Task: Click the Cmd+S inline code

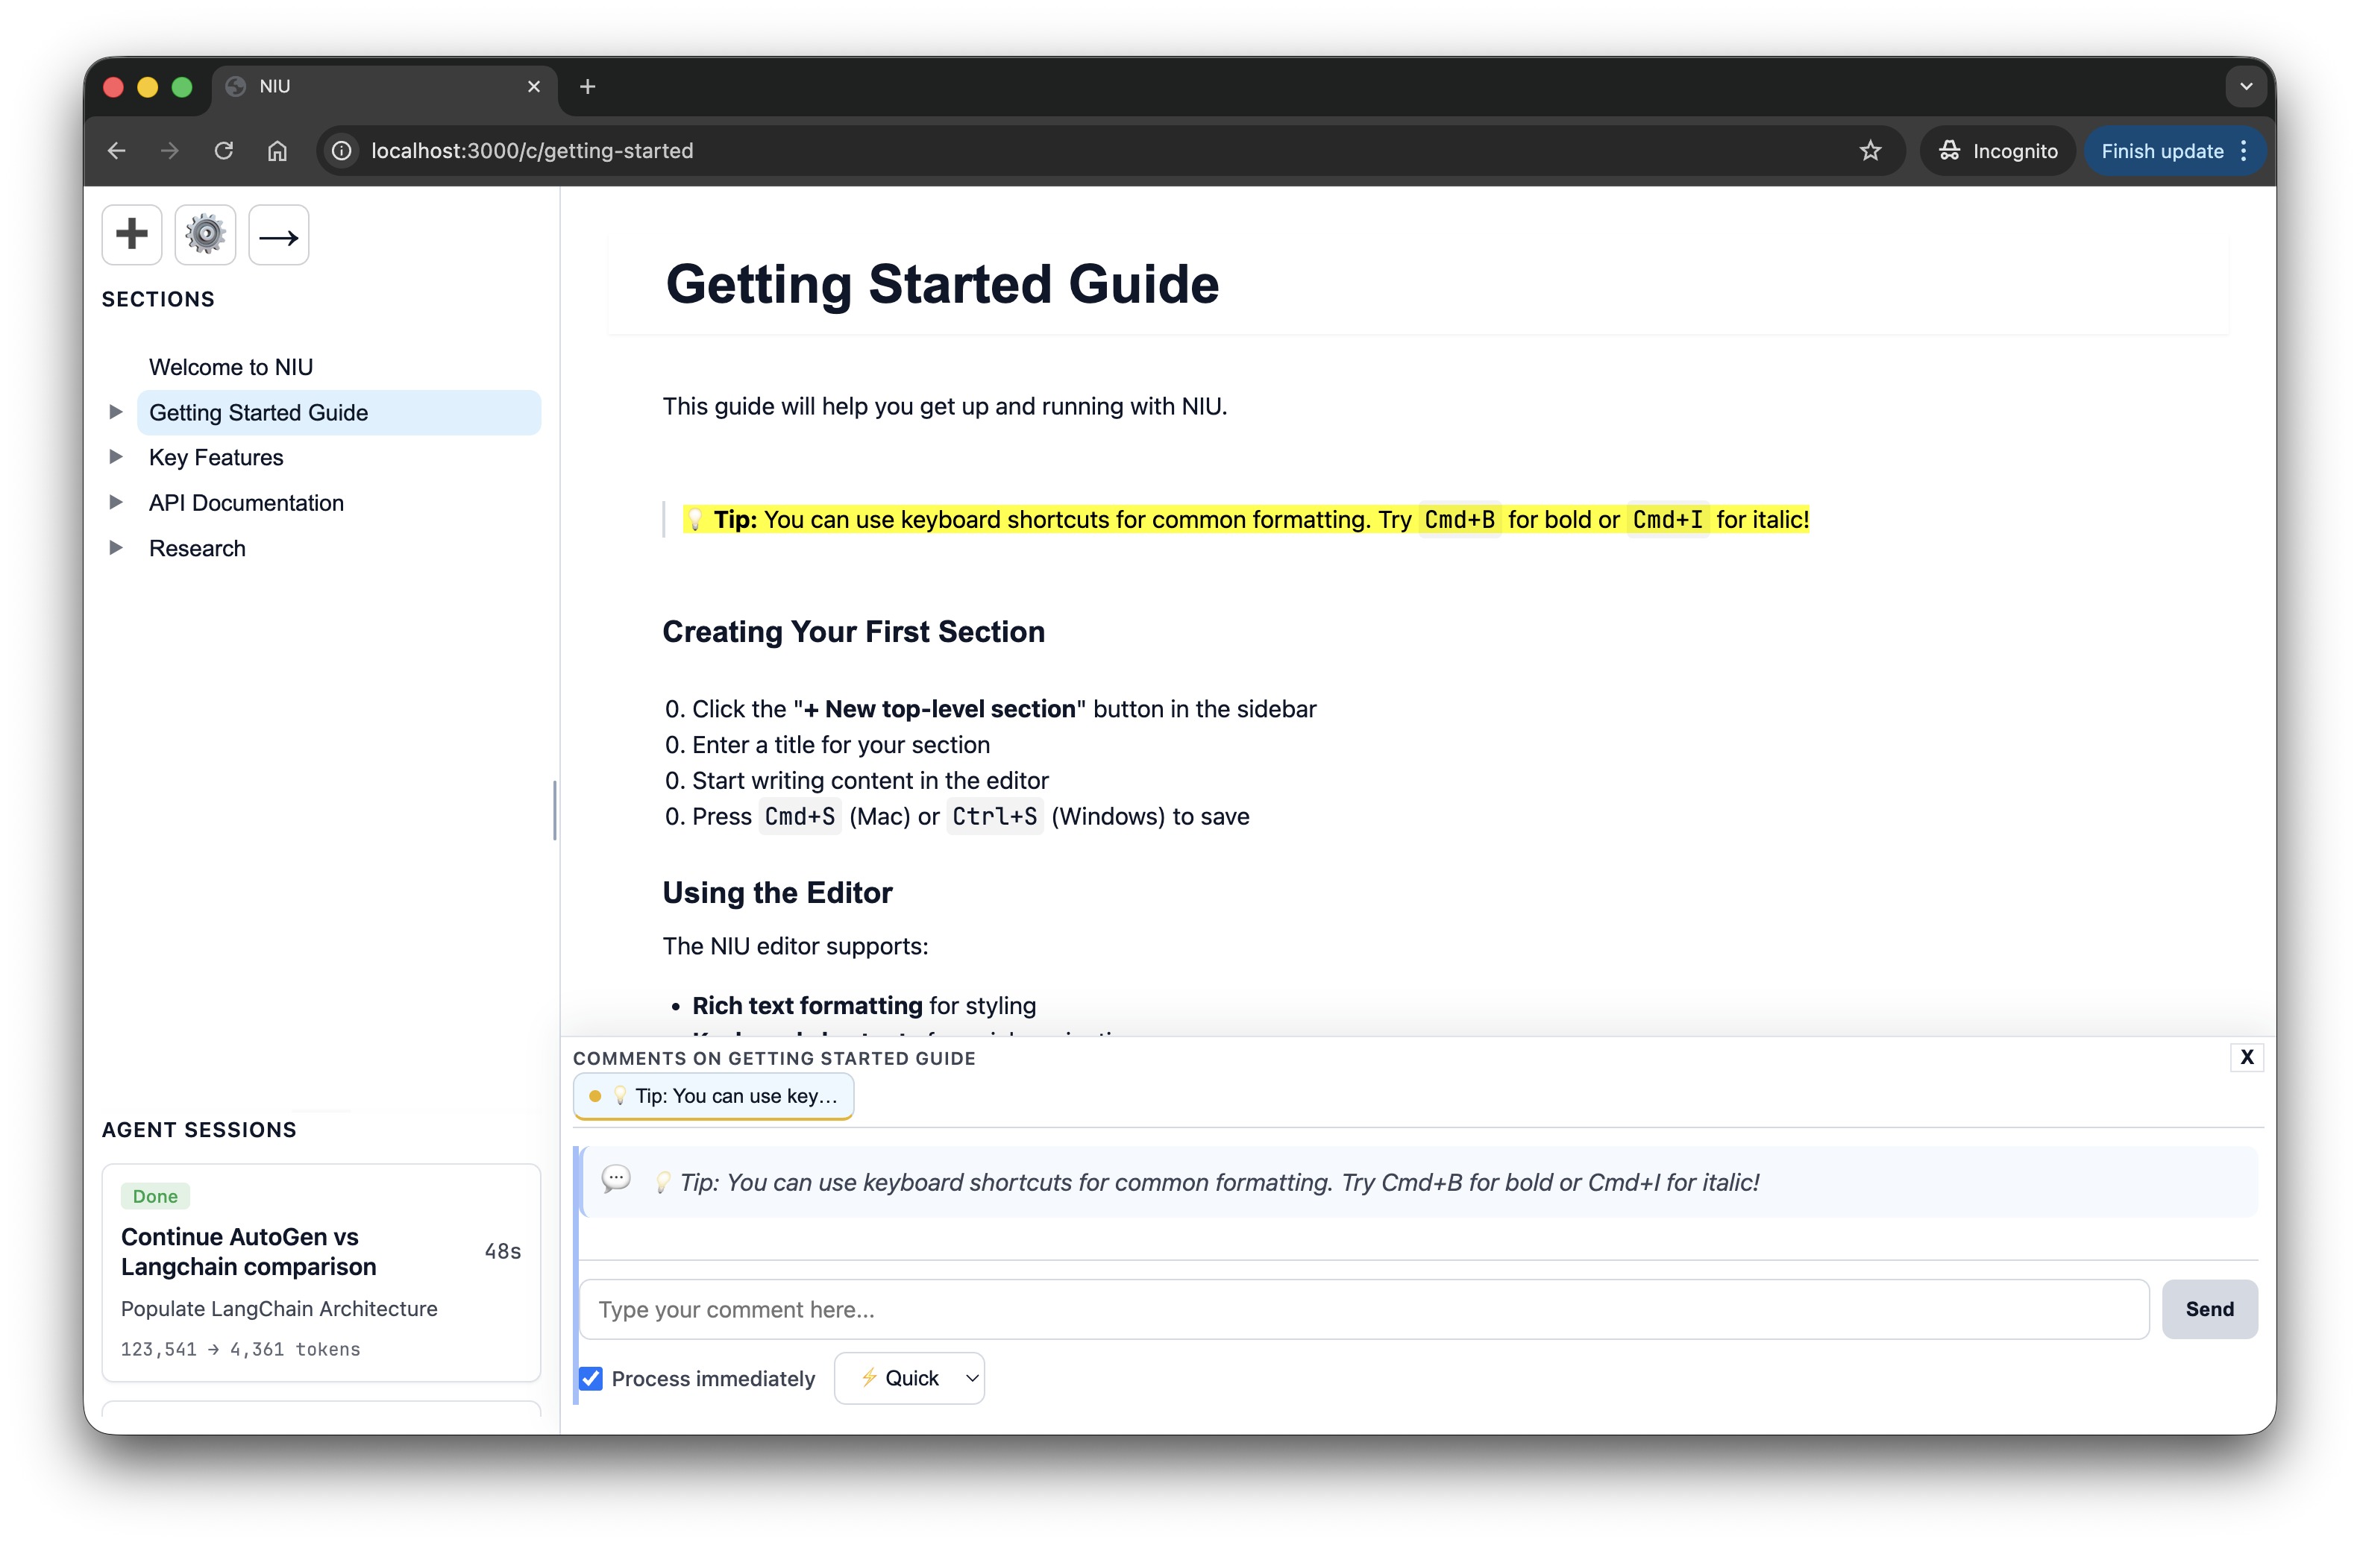Action: [x=800, y=816]
